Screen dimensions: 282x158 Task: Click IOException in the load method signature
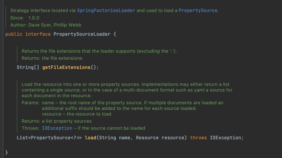226,138
